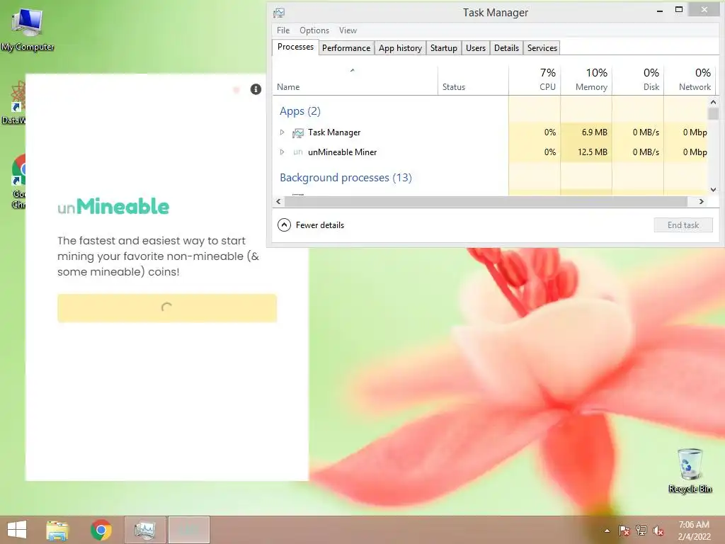Viewport: 725px width, 544px height.
Task: Open the Windows Start button
Action: [17, 530]
